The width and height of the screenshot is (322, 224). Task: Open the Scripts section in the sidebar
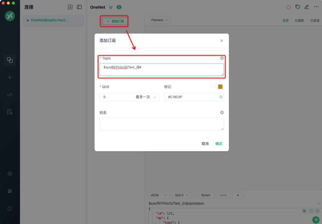10,95
